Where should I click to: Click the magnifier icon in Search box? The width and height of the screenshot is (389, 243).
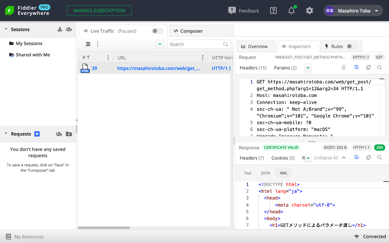pos(226,44)
